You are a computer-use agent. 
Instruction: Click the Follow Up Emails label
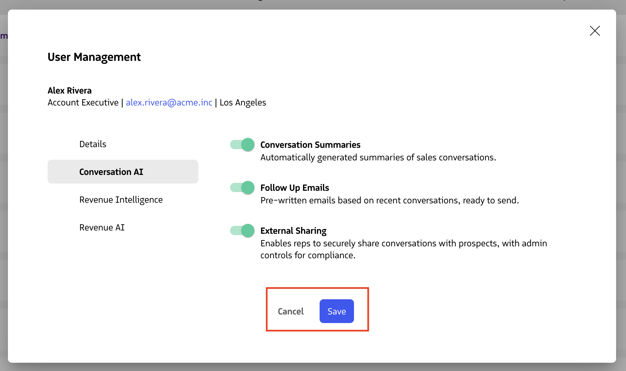[x=294, y=188]
